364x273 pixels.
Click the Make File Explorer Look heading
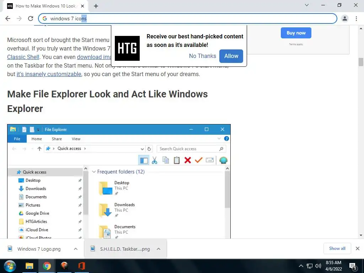107,101
